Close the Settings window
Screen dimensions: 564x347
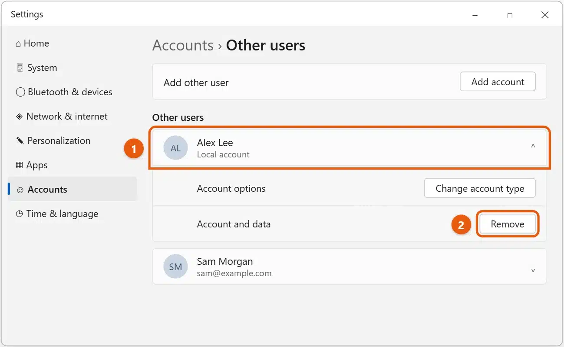[x=545, y=15]
